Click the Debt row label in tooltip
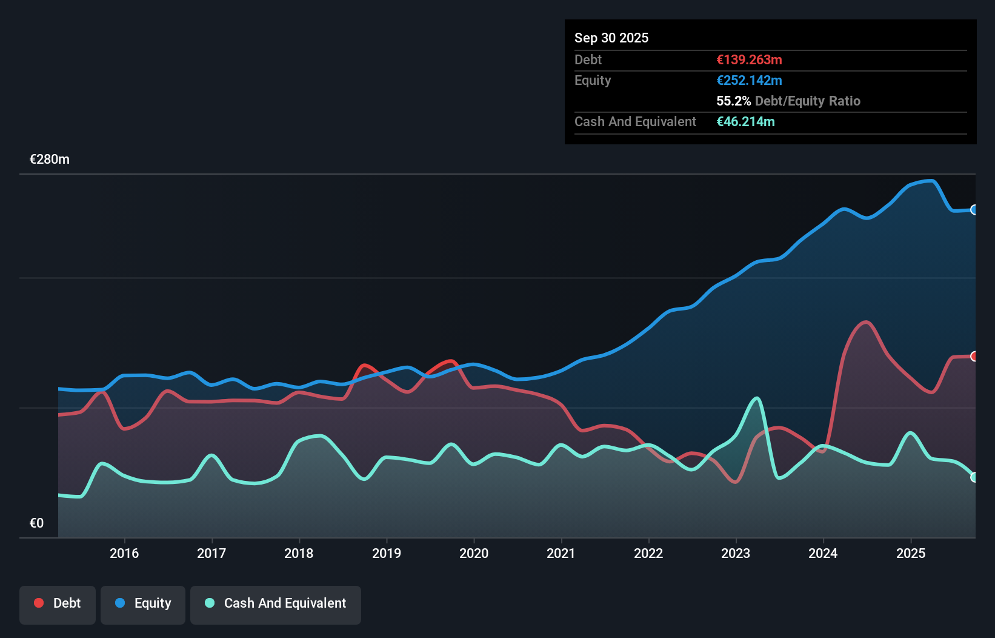Screen dimensions: 995x638 coord(588,59)
